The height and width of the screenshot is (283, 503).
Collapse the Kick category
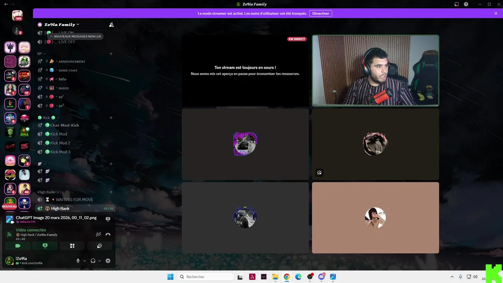[x=49, y=118]
